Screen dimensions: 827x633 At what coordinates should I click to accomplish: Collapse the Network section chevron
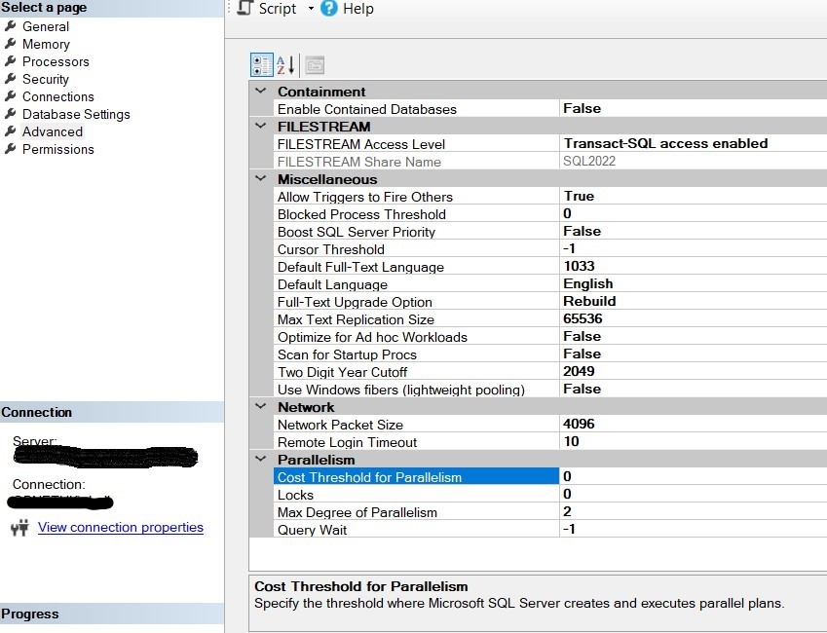pos(260,407)
